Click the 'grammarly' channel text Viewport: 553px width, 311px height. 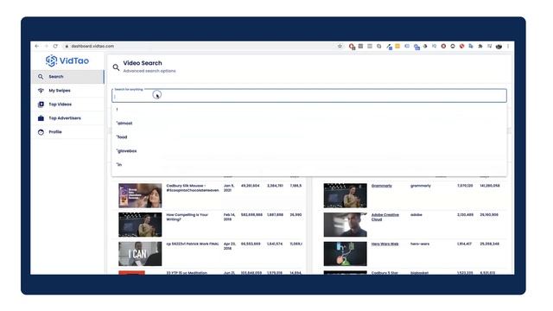pyautogui.click(x=421, y=186)
